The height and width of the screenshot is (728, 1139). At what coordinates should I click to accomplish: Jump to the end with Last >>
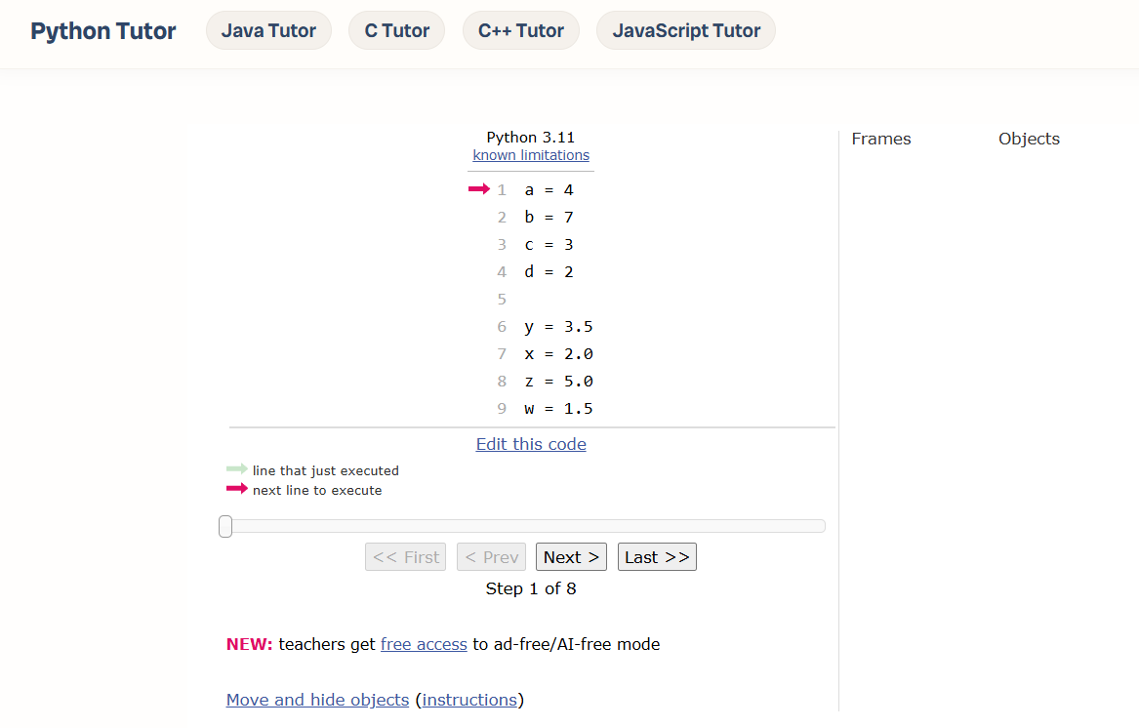[x=657, y=557]
